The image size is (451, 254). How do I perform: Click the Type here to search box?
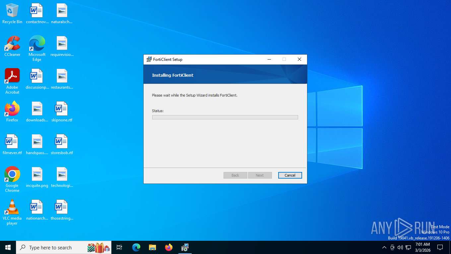coord(64,247)
